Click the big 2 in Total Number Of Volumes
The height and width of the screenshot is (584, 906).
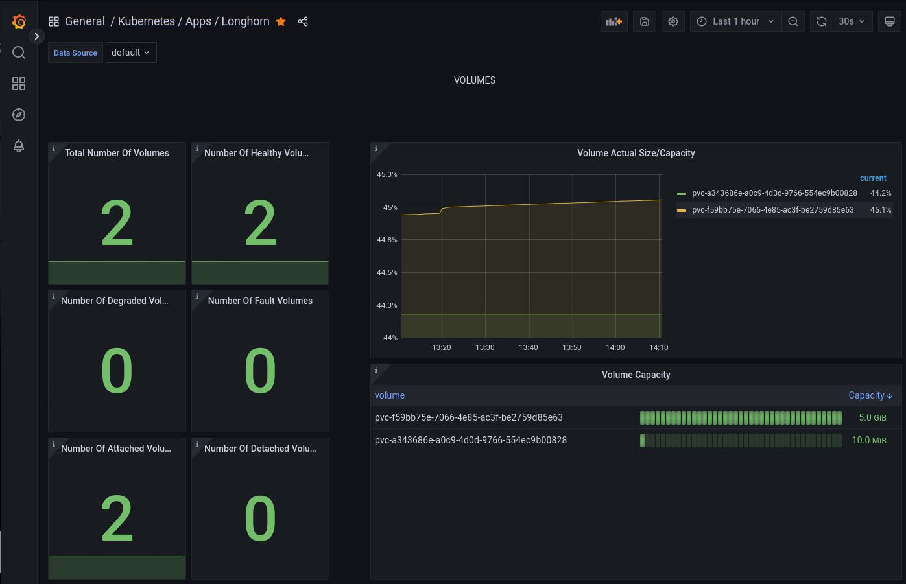117,224
